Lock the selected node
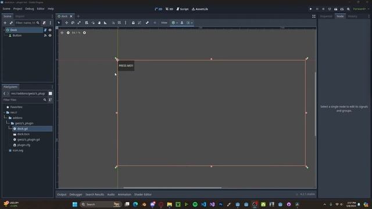 tap(133, 23)
